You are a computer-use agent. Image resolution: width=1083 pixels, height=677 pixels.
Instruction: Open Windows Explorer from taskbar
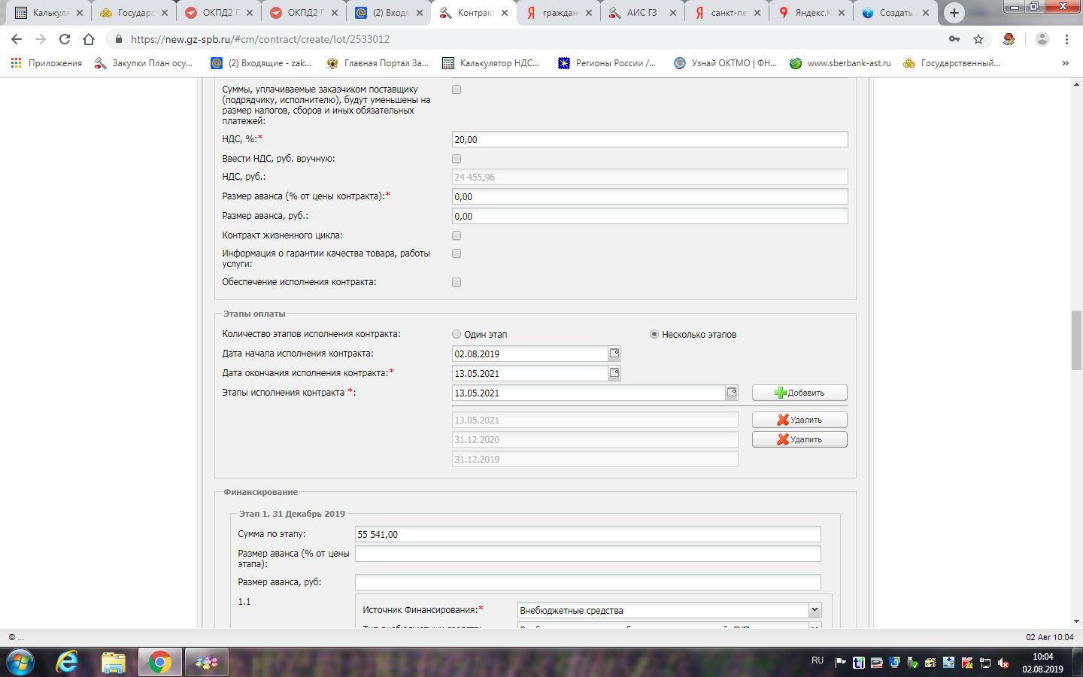pos(114,663)
